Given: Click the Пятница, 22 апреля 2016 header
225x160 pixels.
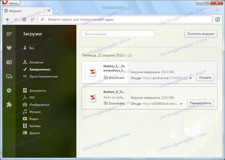Looking at the screenshot, I should click(107, 55).
